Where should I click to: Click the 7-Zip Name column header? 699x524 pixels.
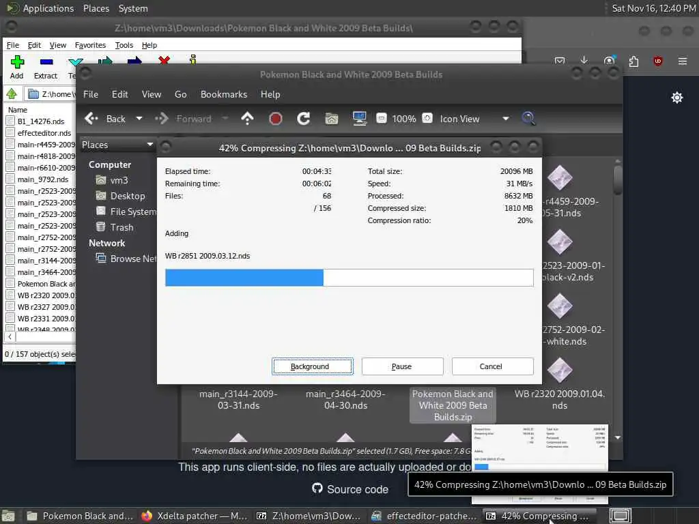(x=18, y=110)
